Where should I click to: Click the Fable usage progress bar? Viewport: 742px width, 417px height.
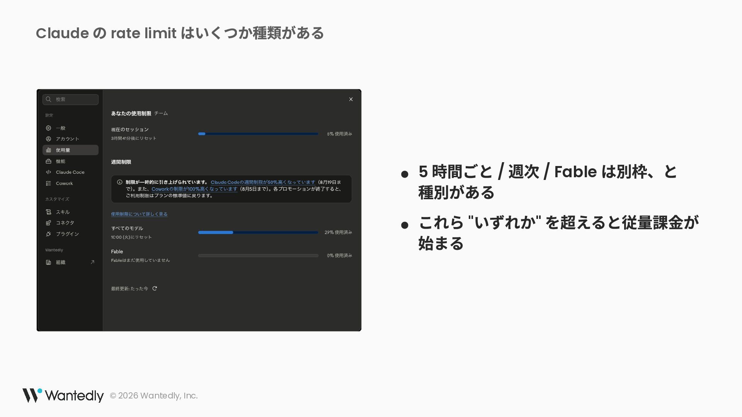click(x=258, y=256)
